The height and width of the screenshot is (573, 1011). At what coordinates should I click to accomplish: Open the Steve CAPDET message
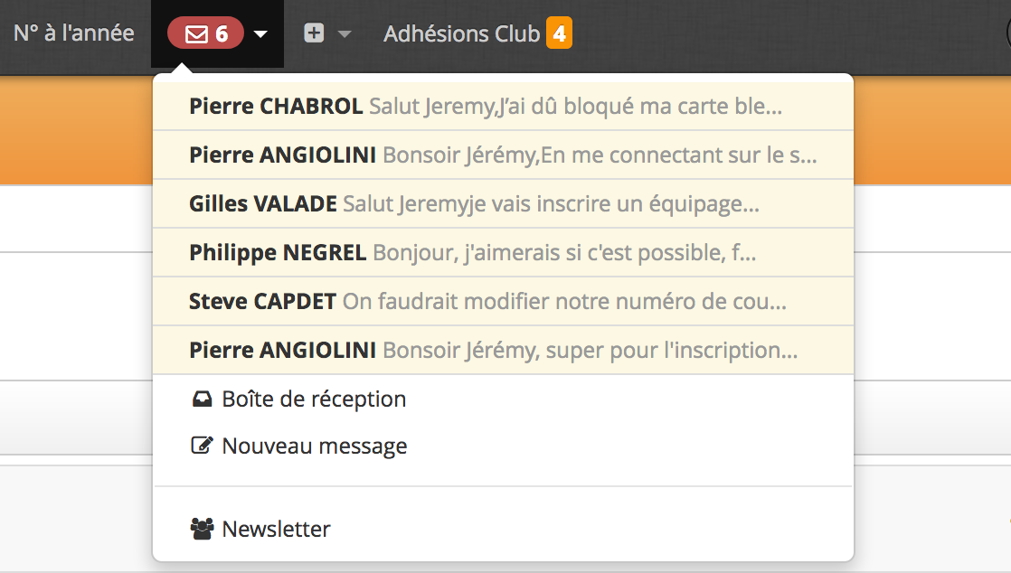point(503,301)
